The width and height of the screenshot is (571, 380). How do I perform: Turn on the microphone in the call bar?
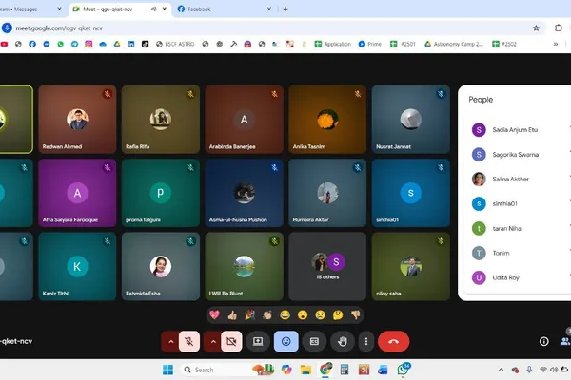pyautogui.click(x=189, y=341)
